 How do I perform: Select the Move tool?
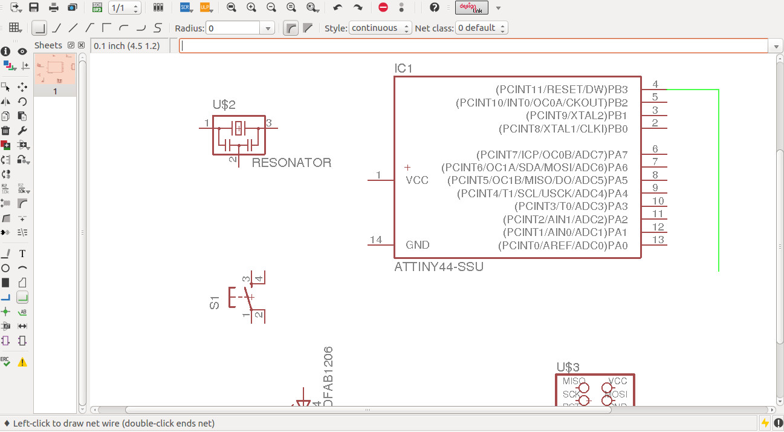[22, 87]
